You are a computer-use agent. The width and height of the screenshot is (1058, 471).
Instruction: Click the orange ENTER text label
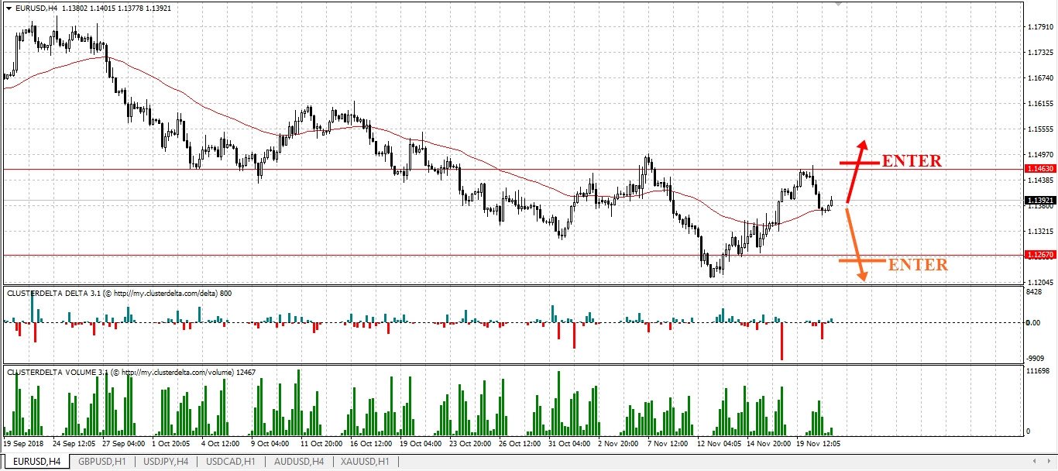(918, 265)
